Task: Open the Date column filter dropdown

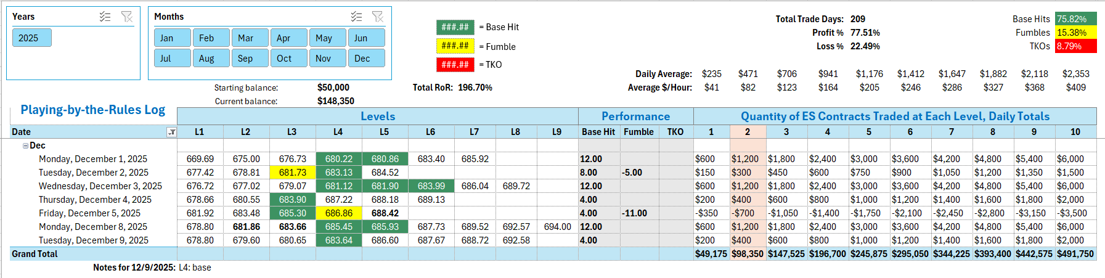Action: coord(171,132)
